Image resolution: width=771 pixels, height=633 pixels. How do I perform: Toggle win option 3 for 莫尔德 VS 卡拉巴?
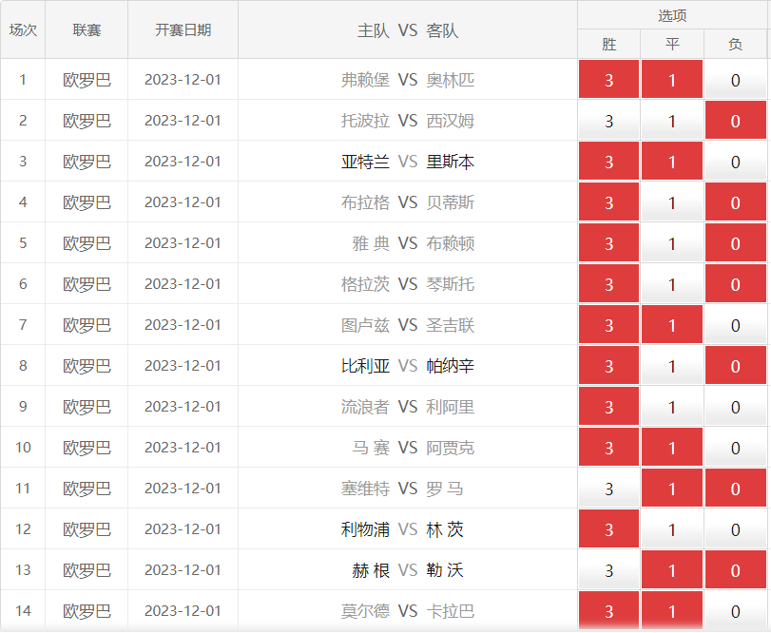coord(608,610)
